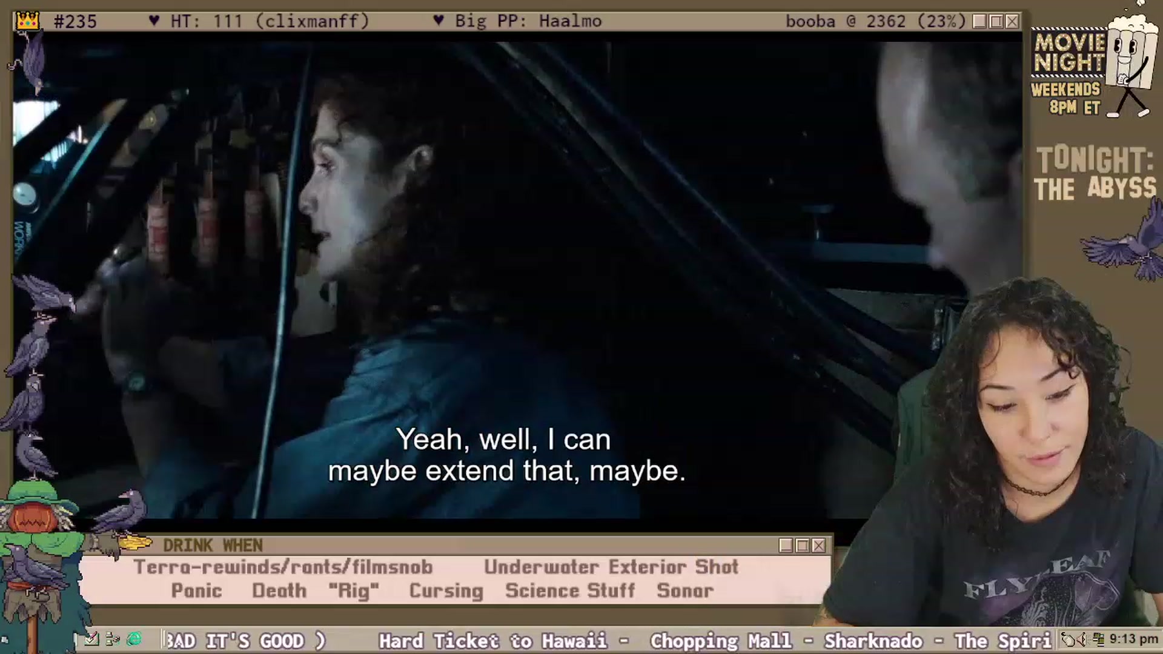
Task: Click the MOVIE NIGHT logo text
Action: tap(1070, 53)
